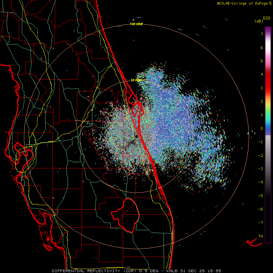Click the [dB] unit label
Viewport: 273px width, 273px height.
click(259, 21)
